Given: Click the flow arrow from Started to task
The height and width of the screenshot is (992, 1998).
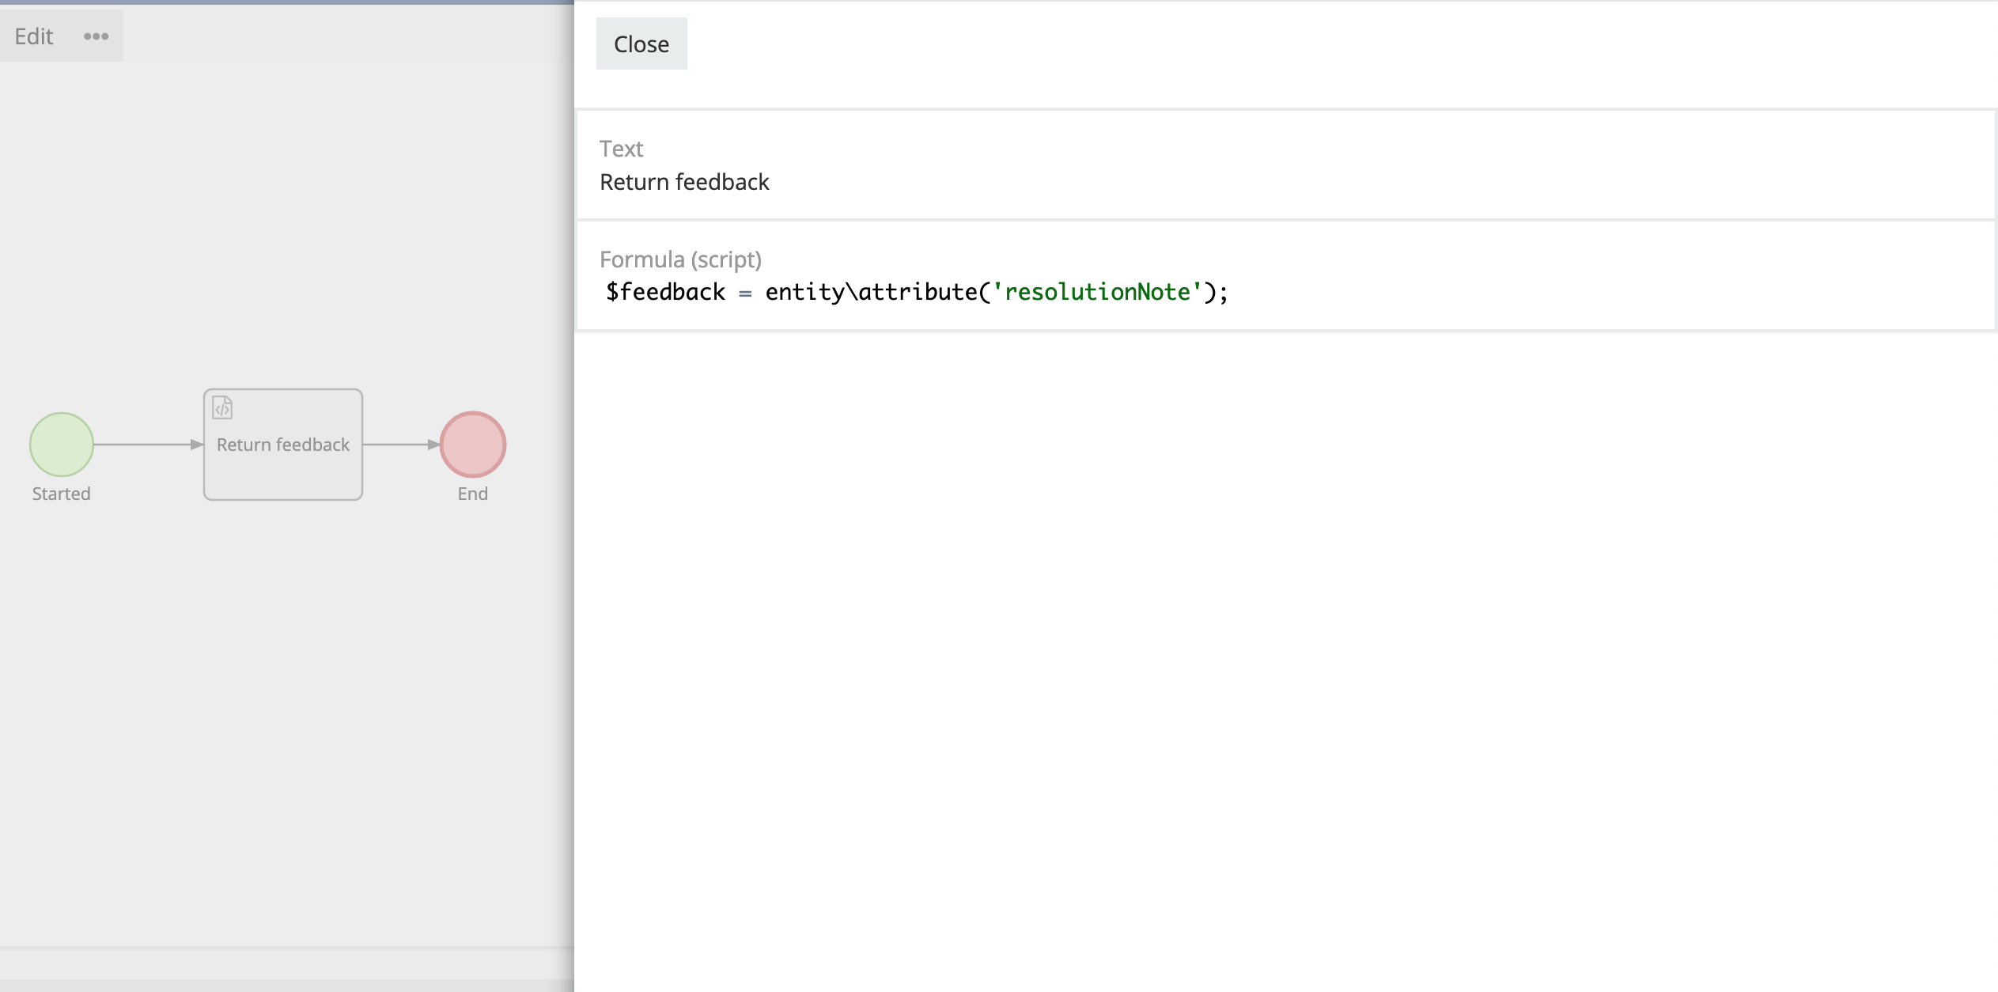Looking at the screenshot, I should click(146, 445).
